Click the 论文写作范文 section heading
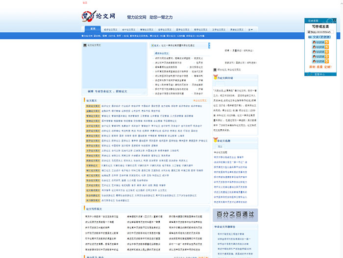343x258 pixels. (94, 209)
